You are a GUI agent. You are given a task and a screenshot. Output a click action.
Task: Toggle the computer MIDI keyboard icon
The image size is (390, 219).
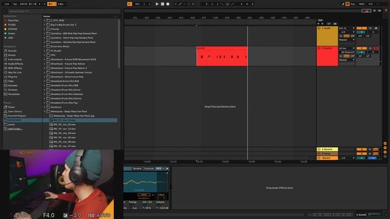[347, 4]
